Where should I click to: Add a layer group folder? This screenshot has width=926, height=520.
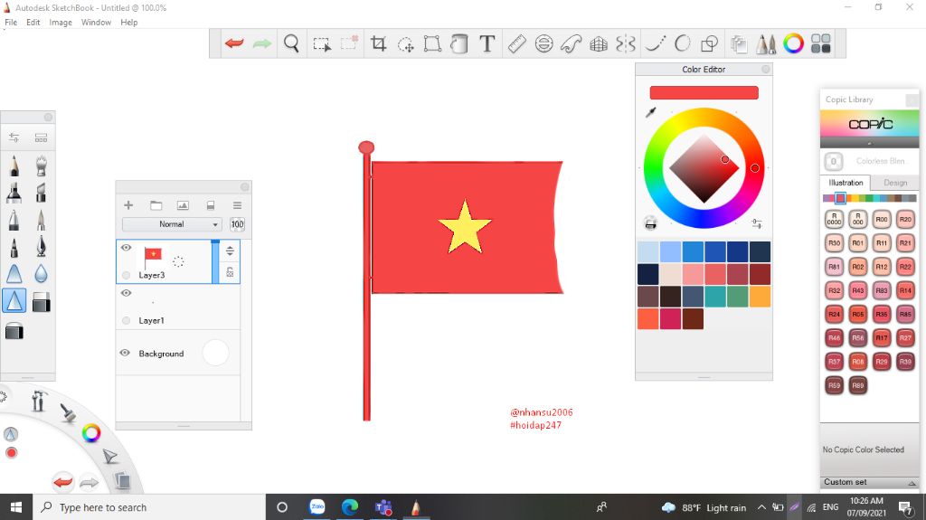pyautogui.click(x=156, y=205)
